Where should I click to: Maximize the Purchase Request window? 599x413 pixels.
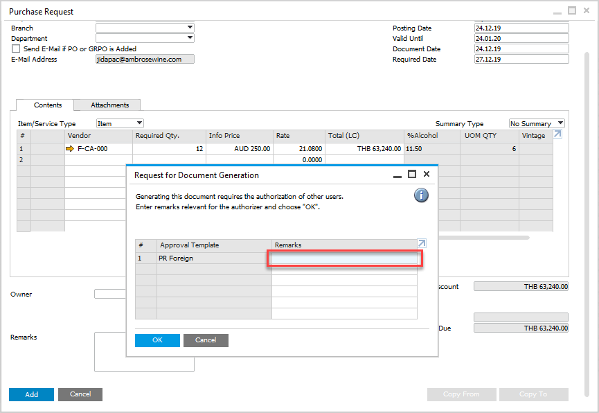[x=571, y=10]
